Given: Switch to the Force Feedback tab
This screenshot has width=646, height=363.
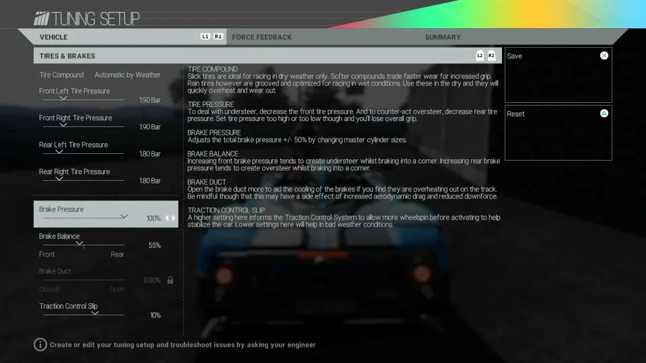Looking at the screenshot, I should [x=262, y=37].
